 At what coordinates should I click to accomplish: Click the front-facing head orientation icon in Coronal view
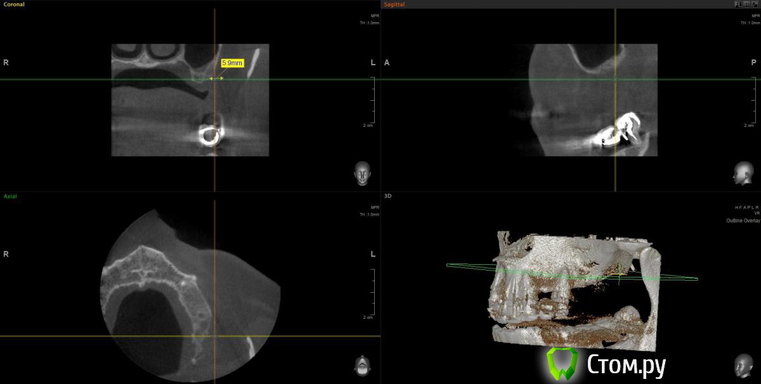point(362,173)
